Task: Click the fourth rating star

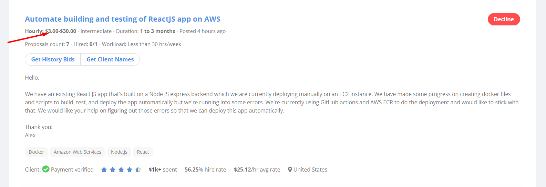Action: click(x=130, y=170)
